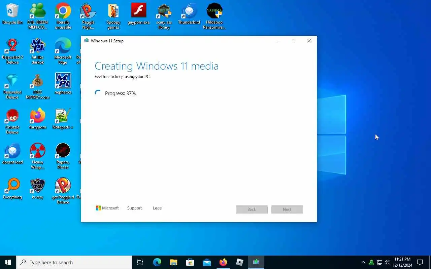The image size is (431, 269).
Task: Select the Hildaboo Ransomware desktop icon
Action: (214, 16)
